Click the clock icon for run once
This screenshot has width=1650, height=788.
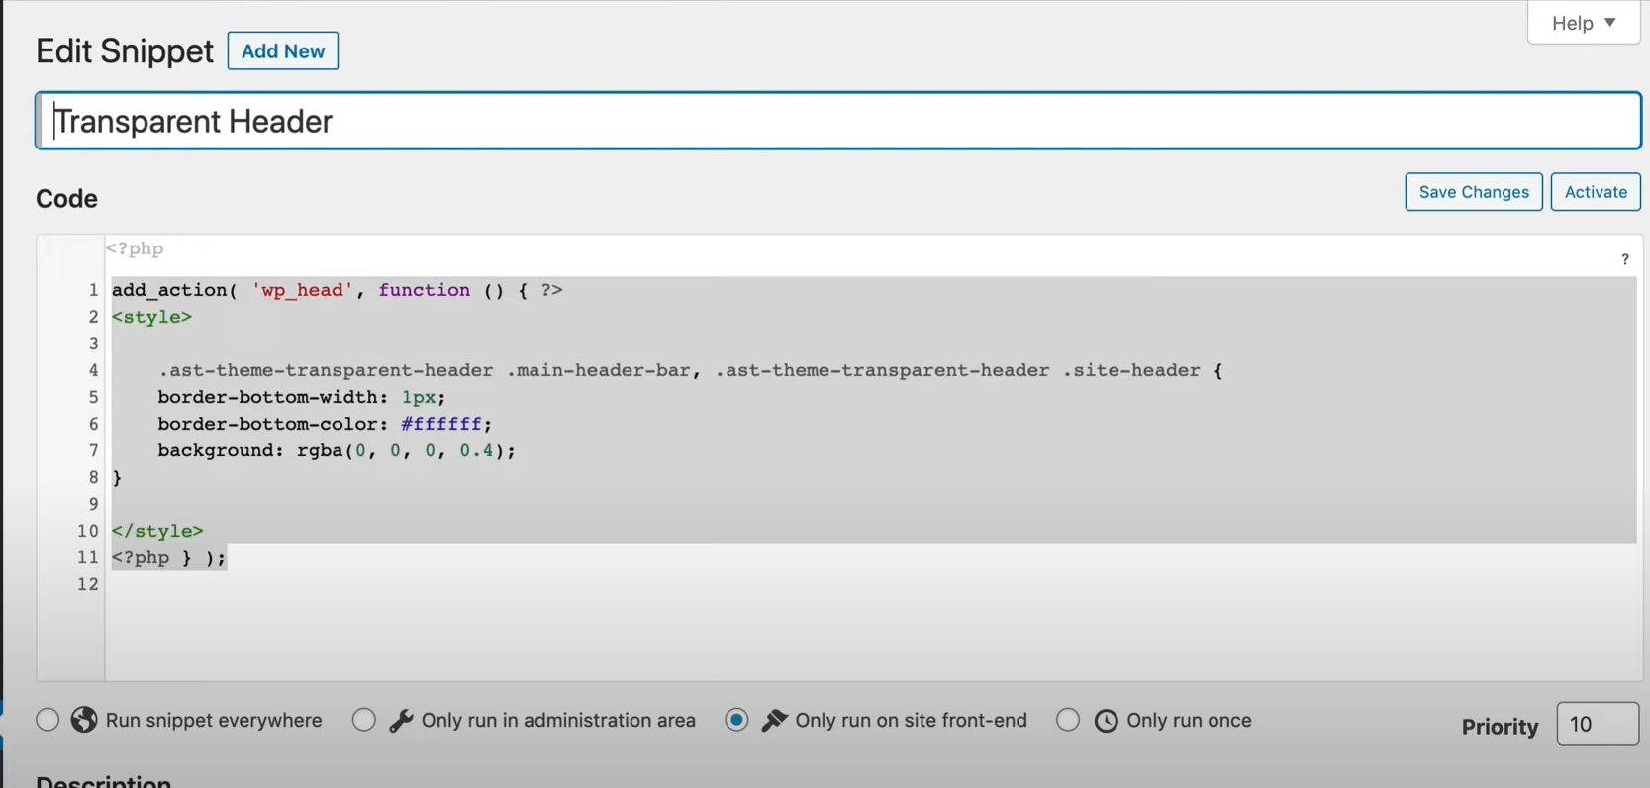pyautogui.click(x=1106, y=720)
